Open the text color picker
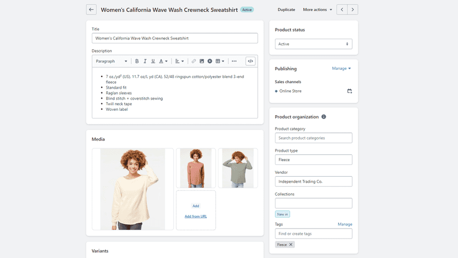The width and height of the screenshot is (458, 258). coord(163,61)
